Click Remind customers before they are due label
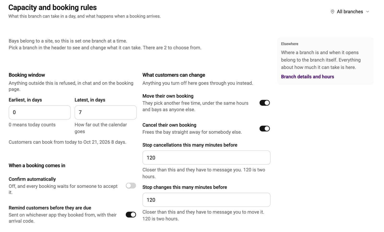 (50, 208)
